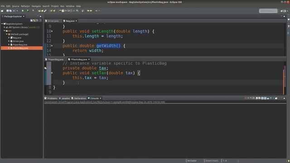The image size is (290, 163).
Task: Click Open Console icon in Console toolbar
Action: [x=276, y=98]
